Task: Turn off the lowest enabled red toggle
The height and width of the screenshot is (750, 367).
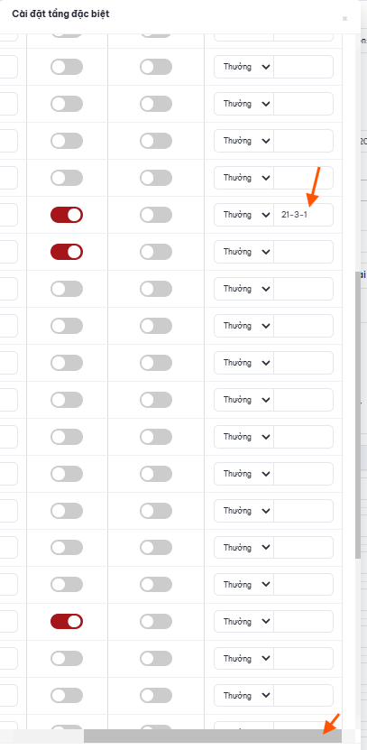Action: click(x=67, y=621)
